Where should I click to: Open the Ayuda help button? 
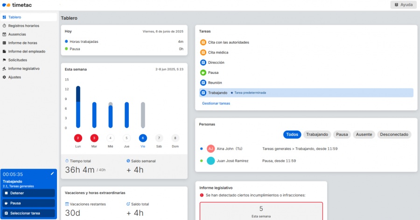403,5
